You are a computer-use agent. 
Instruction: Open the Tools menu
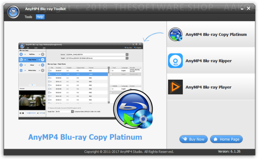(28, 17)
